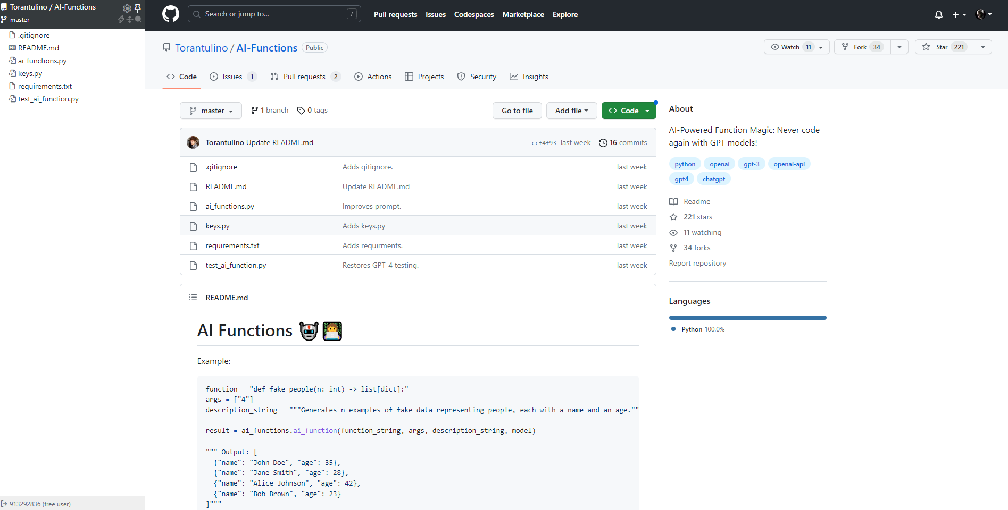
Task: Expand the master branch selector
Action: pos(211,110)
